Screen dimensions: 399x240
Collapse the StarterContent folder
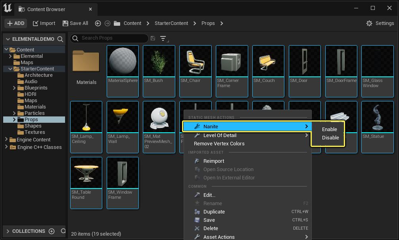pyautogui.click(x=10, y=69)
